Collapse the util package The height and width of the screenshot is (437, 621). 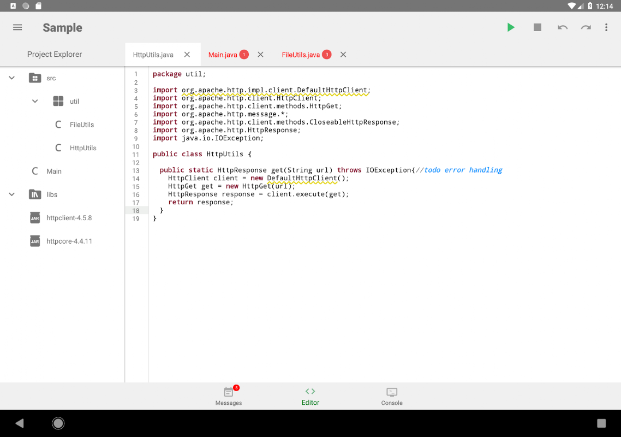35,101
